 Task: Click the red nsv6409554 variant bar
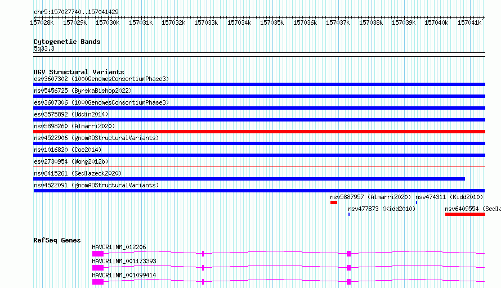(465, 214)
